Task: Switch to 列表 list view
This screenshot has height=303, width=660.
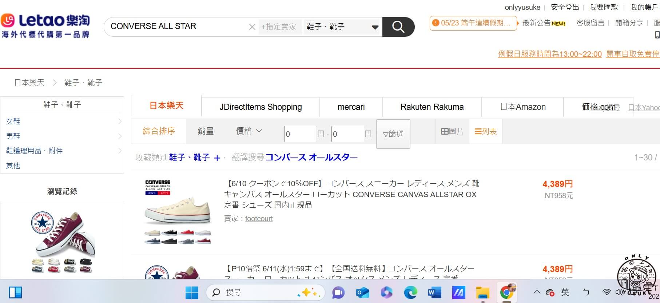Action: (x=486, y=131)
